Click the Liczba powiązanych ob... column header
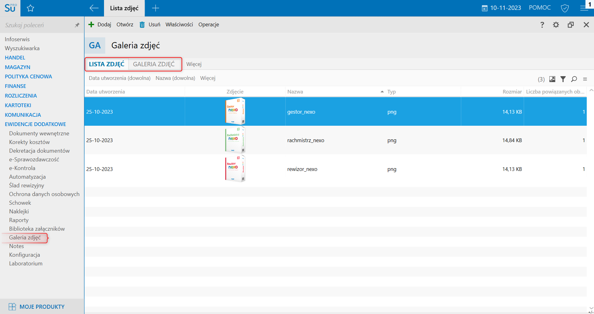The width and height of the screenshot is (594, 314). point(555,92)
